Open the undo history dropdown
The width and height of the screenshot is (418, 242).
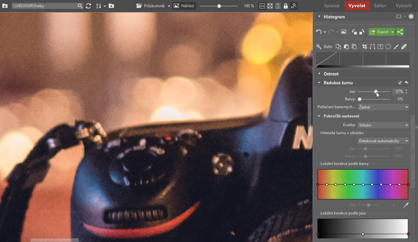[325, 32]
